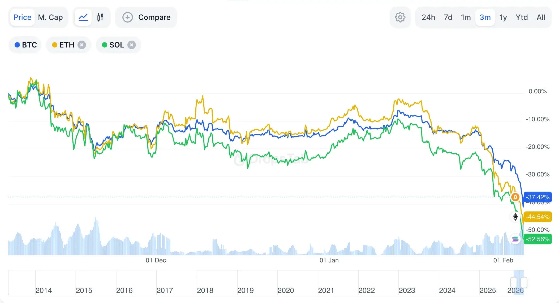
Task: Click the Bitcoin logo marker on chart
Action: 515,197
